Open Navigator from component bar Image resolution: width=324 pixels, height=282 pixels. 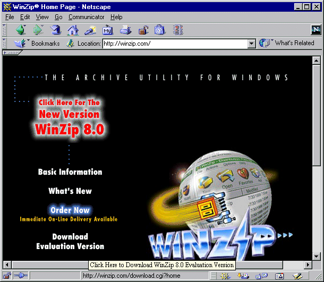225,276
